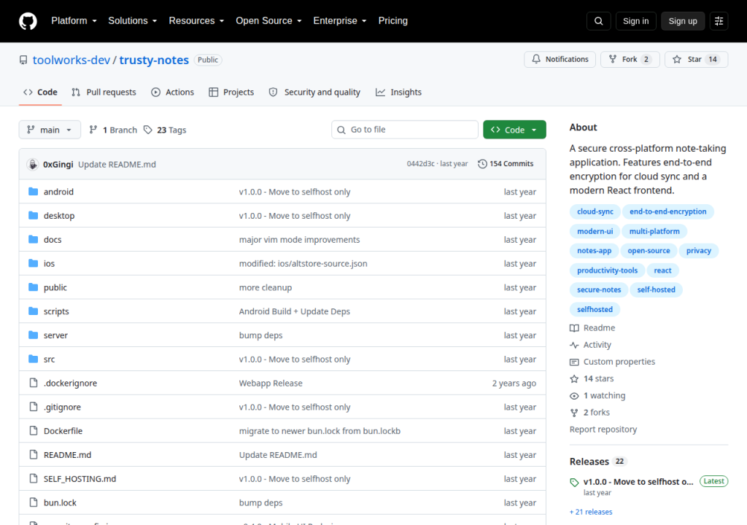The image size is (747, 525).
Task: Open commit hash 0442d3c
Action: [420, 164]
